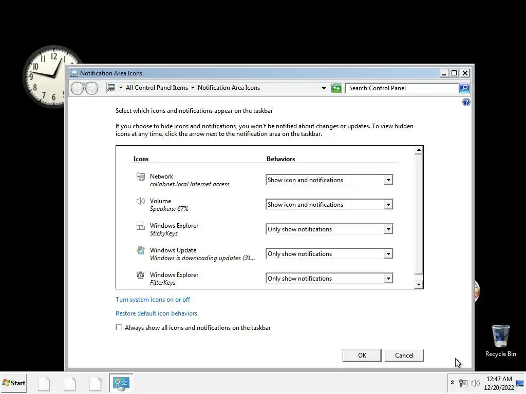Click the network tray icon
The height and width of the screenshot is (394, 526).
pos(463,383)
